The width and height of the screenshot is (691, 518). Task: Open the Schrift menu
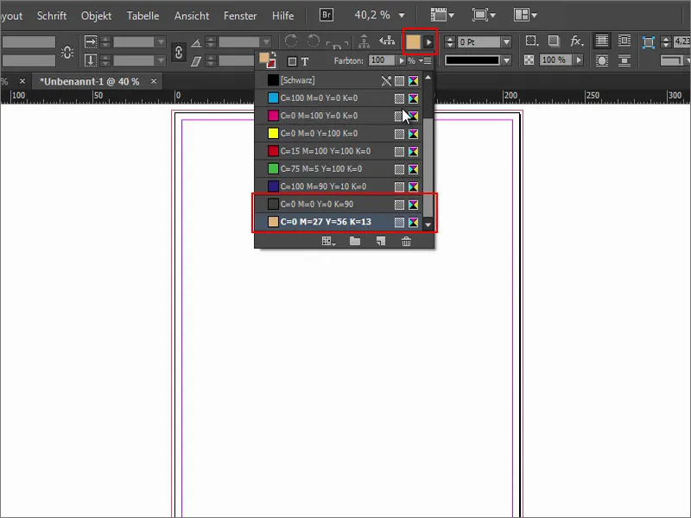pos(52,16)
